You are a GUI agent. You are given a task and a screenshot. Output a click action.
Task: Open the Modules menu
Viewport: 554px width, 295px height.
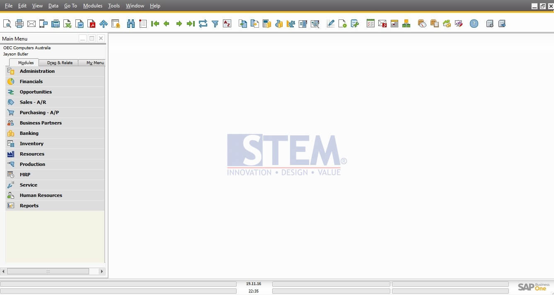93,6
